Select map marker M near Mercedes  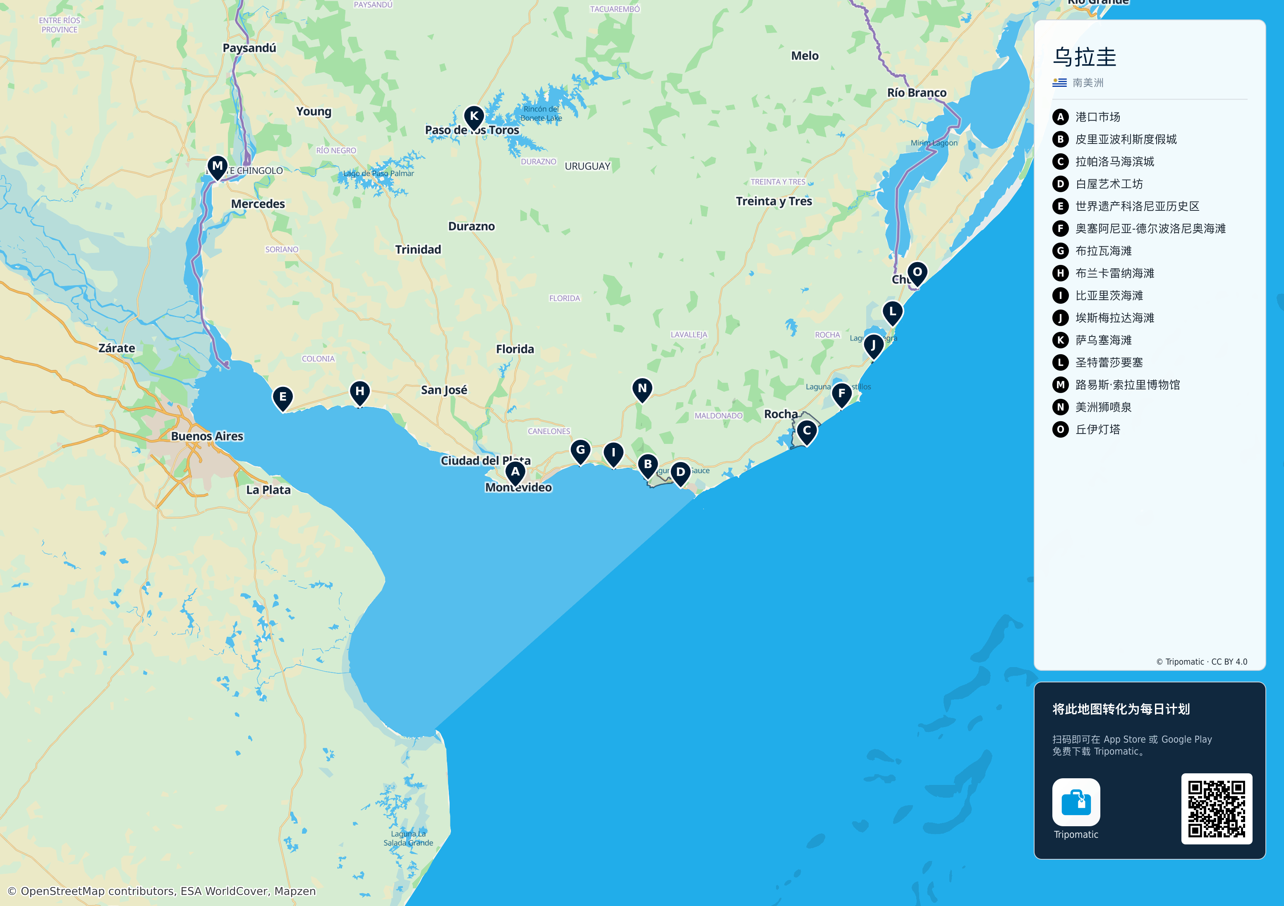coord(217,167)
